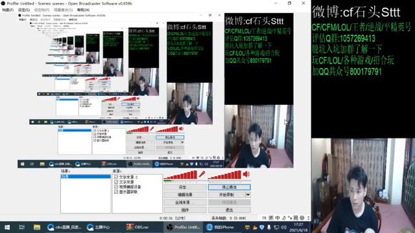Open the 档案(F) menu
This screenshot has height=233, width=415.
coord(8,10)
